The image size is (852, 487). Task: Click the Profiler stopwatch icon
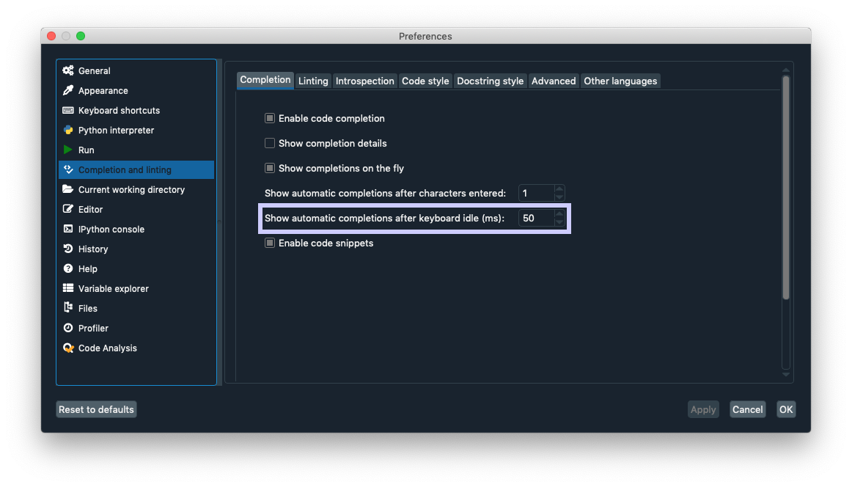pos(68,328)
